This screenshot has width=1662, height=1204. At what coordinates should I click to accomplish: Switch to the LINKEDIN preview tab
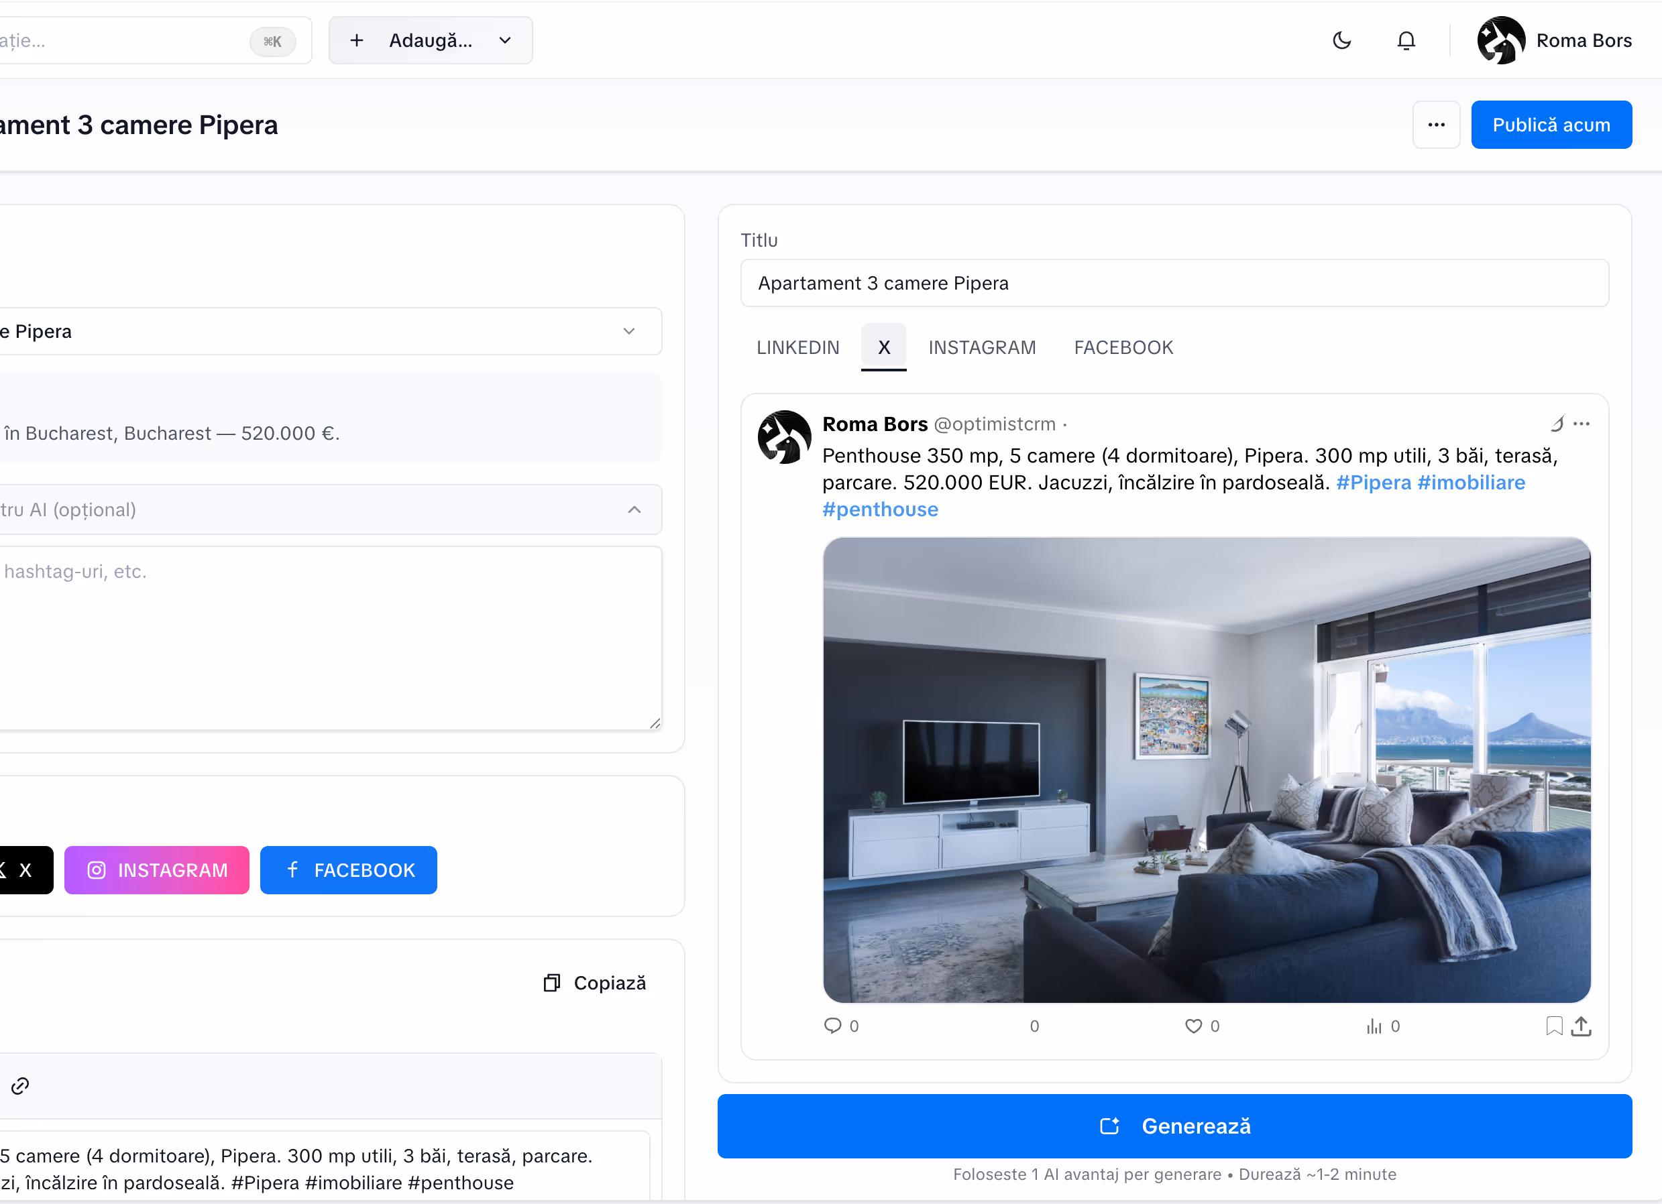(797, 347)
